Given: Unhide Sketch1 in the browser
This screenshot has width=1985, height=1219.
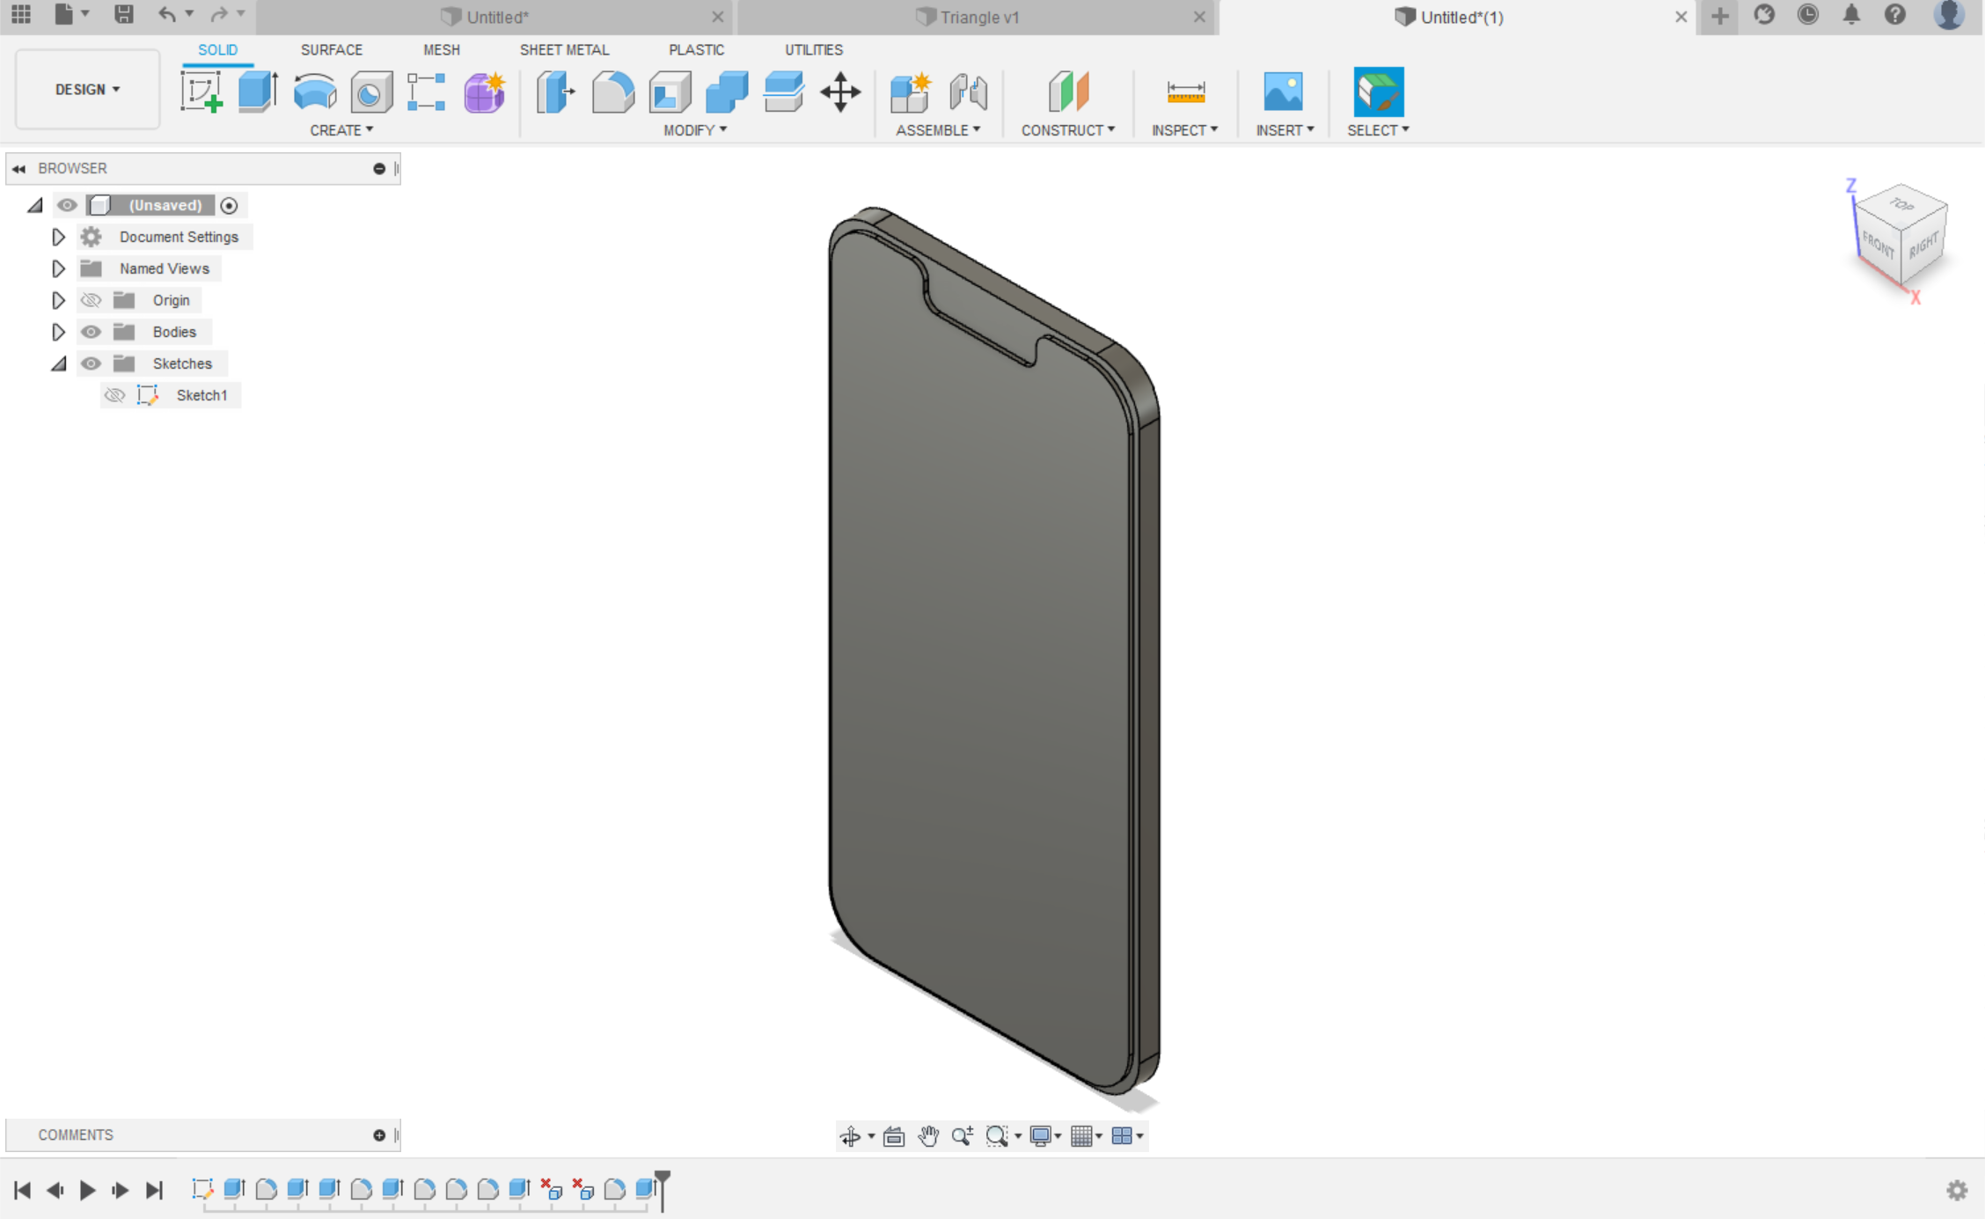Looking at the screenshot, I should point(114,395).
